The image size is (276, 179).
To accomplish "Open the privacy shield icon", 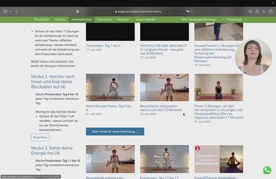I will pyautogui.click(x=78, y=11).
